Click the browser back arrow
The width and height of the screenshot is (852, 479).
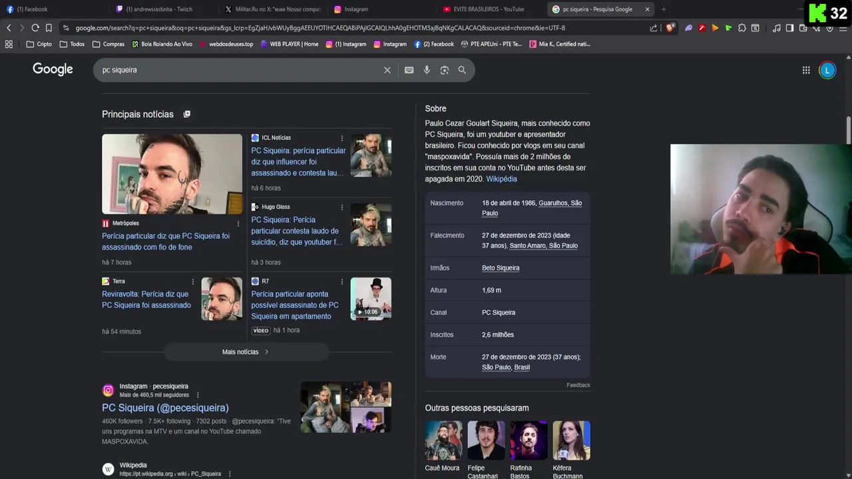pyautogui.click(x=9, y=28)
